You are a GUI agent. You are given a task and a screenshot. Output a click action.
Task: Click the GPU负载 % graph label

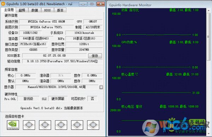pos(129,42)
